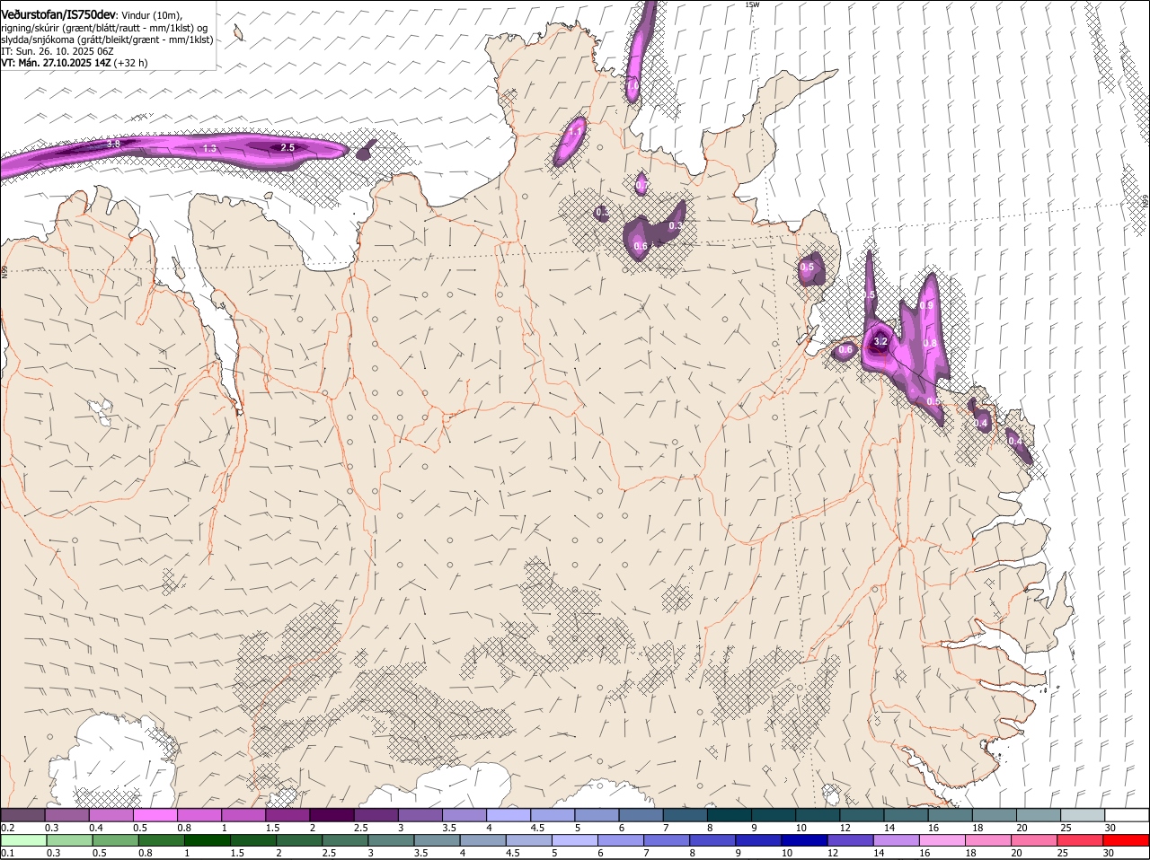The height and width of the screenshot is (860, 1150).
Task: Pick the lower colorbar pink swatch at 18
Action: [988, 840]
